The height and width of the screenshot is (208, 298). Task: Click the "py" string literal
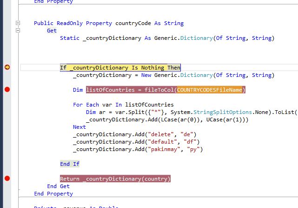point(193,150)
